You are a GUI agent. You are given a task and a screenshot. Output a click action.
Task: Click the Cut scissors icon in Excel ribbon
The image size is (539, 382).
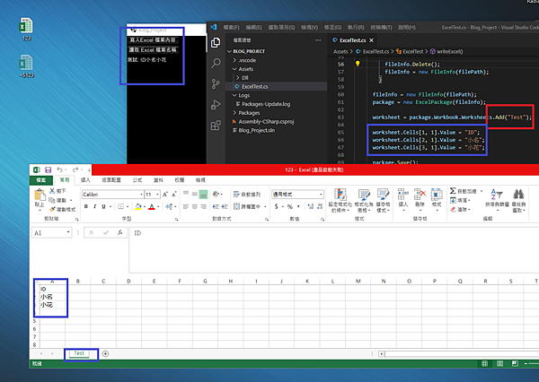[52, 191]
